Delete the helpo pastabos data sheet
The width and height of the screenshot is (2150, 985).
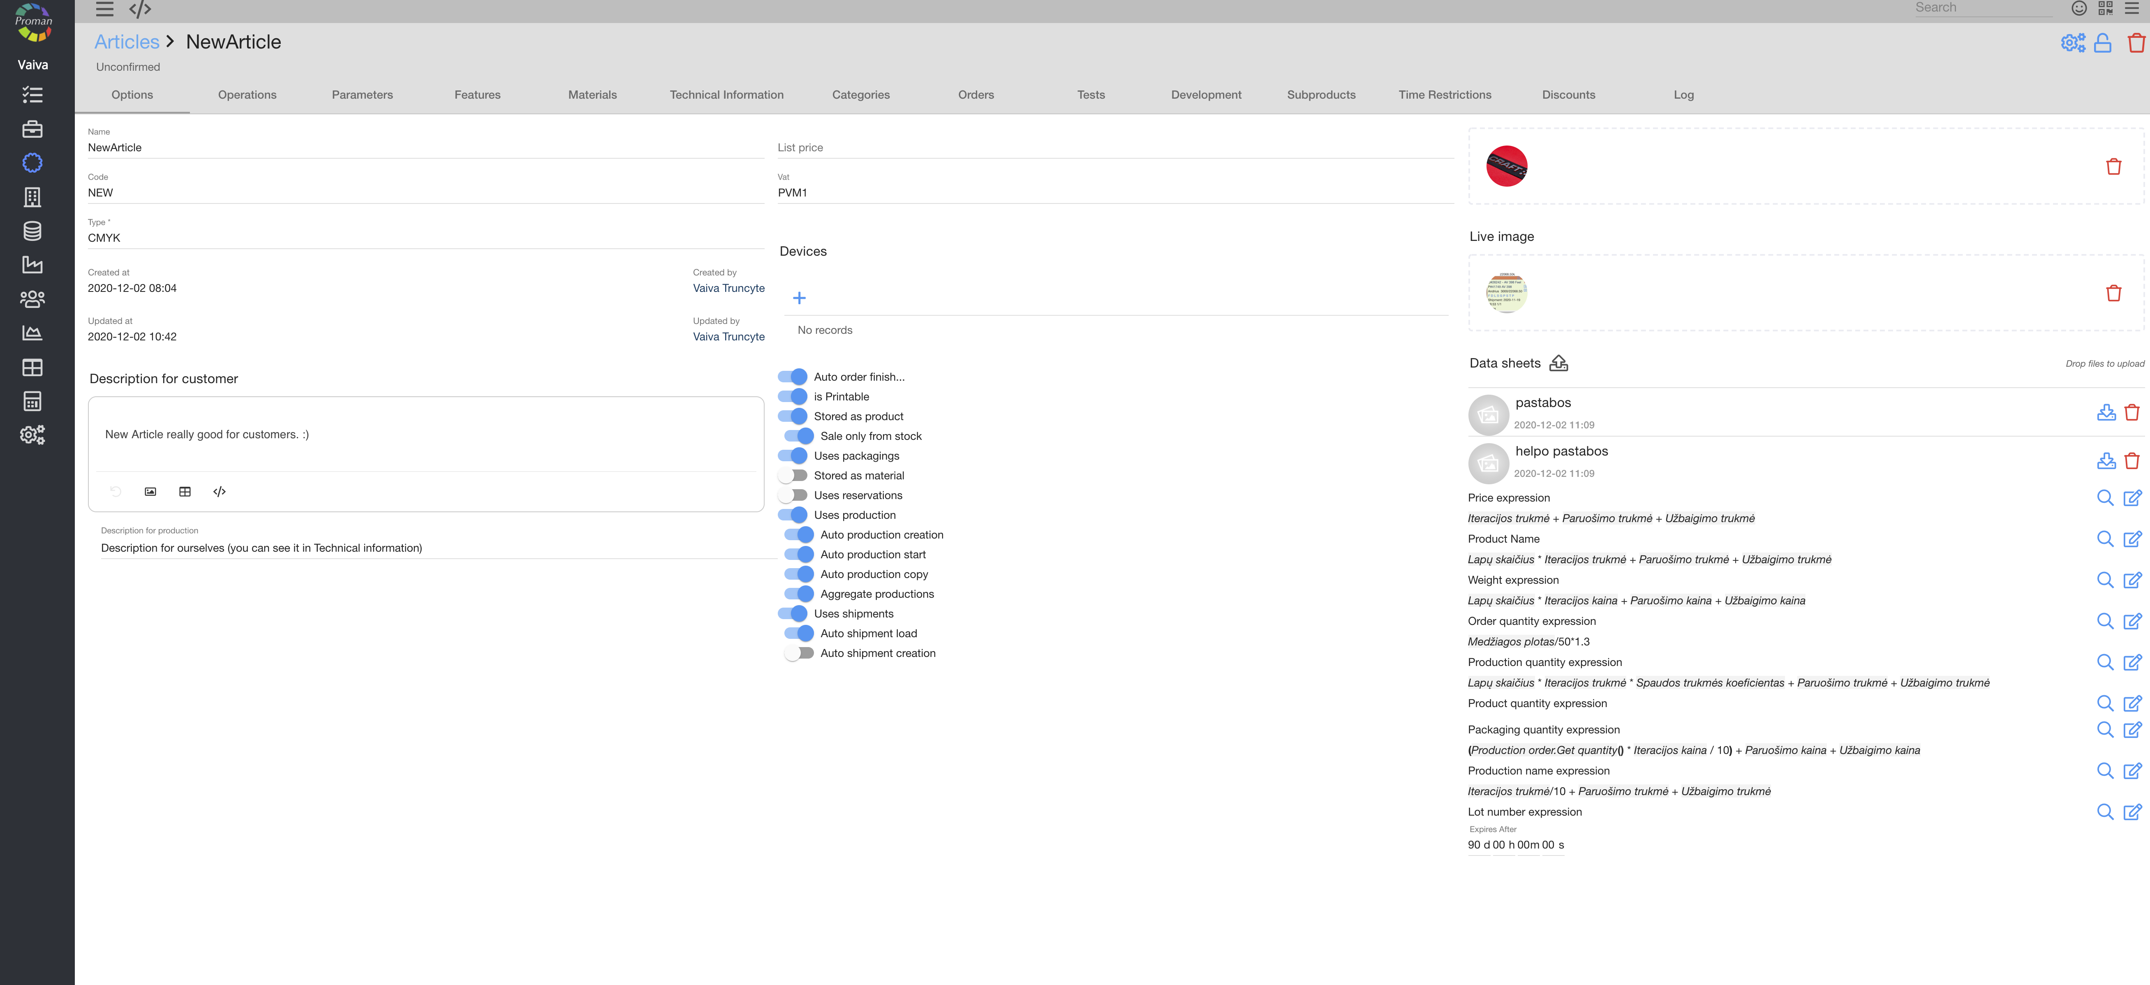pyautogui.click(x=2132, y=461)
